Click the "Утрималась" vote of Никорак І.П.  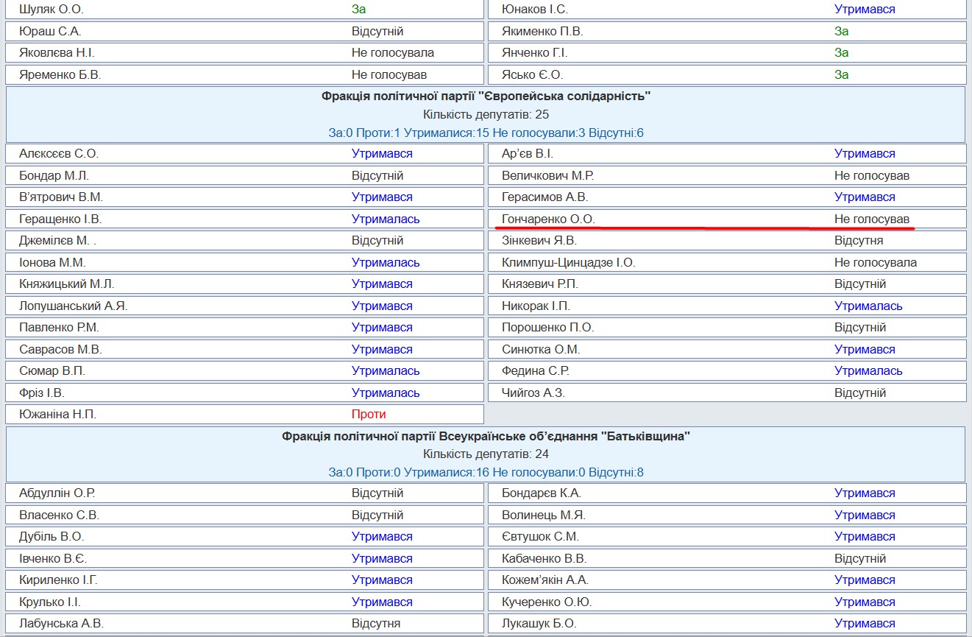coord(868,306)
